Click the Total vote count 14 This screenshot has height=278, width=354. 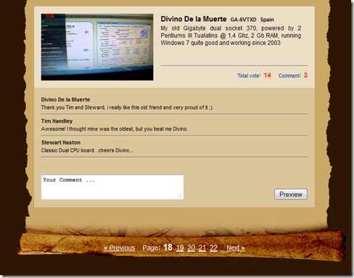click(268, 75)
